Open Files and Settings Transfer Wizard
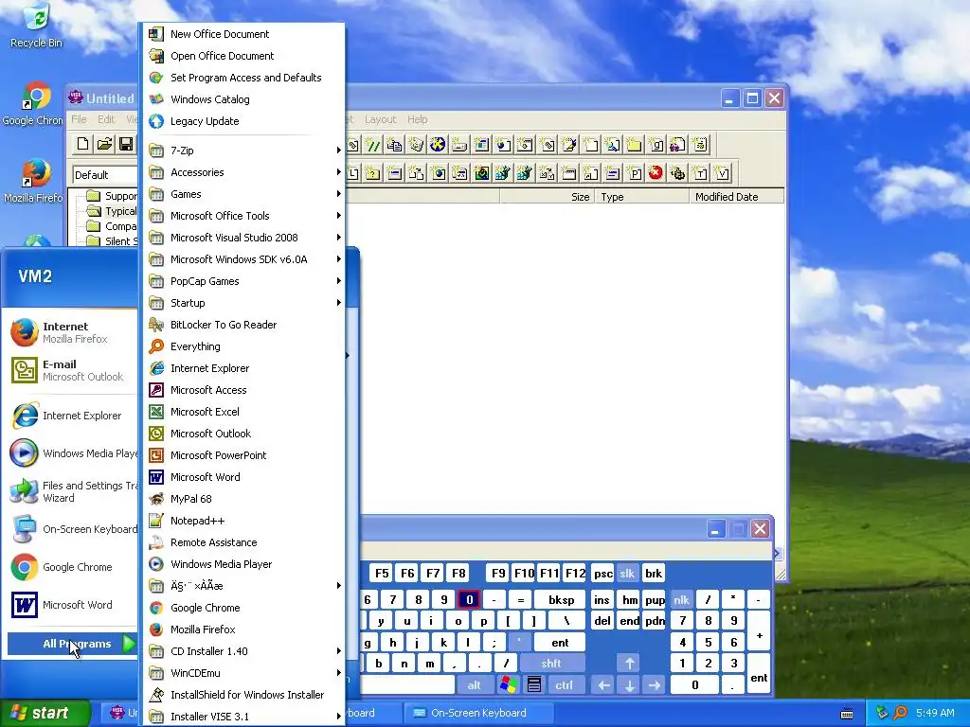This screenshot has height=727, width=970. coord(72,491)
